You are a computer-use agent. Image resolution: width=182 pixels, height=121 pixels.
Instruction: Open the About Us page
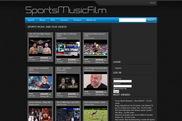coord(91,20)
